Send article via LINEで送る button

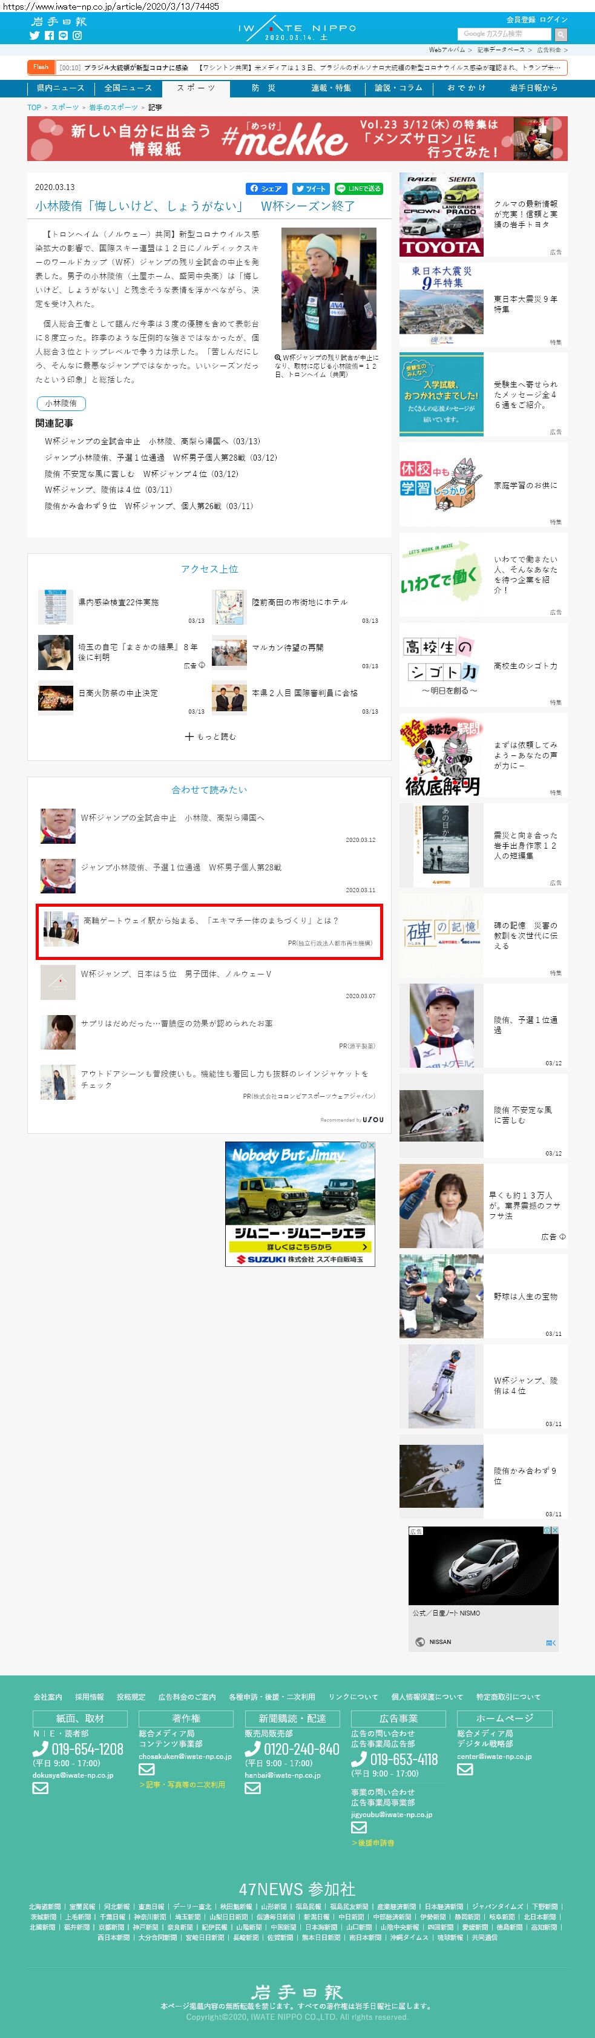pos(358,188)
